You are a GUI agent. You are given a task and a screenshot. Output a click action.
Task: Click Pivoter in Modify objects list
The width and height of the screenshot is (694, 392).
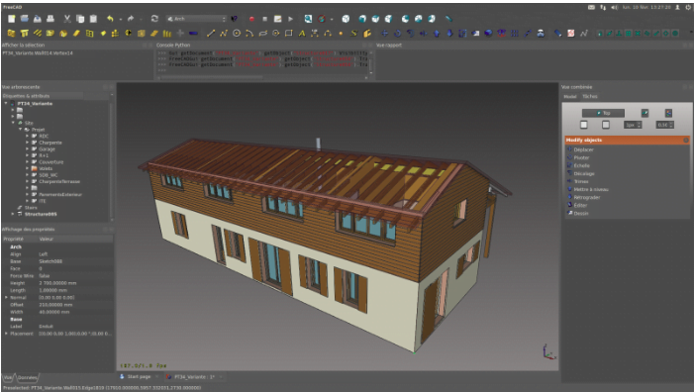581,157
